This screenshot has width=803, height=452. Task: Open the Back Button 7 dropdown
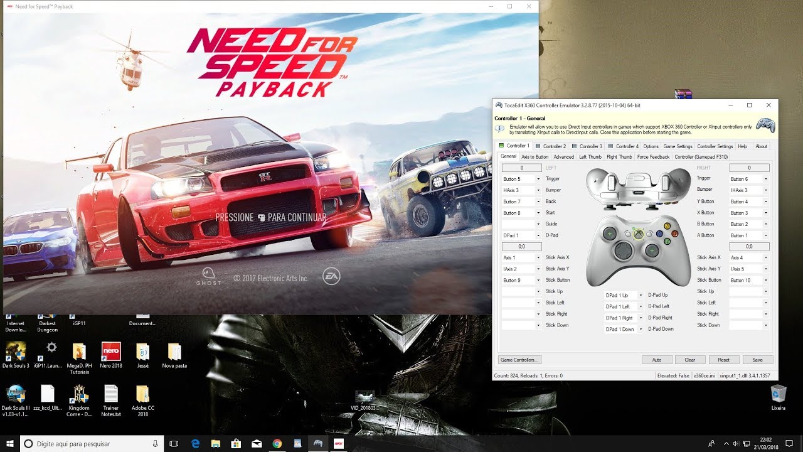[538, 202]
